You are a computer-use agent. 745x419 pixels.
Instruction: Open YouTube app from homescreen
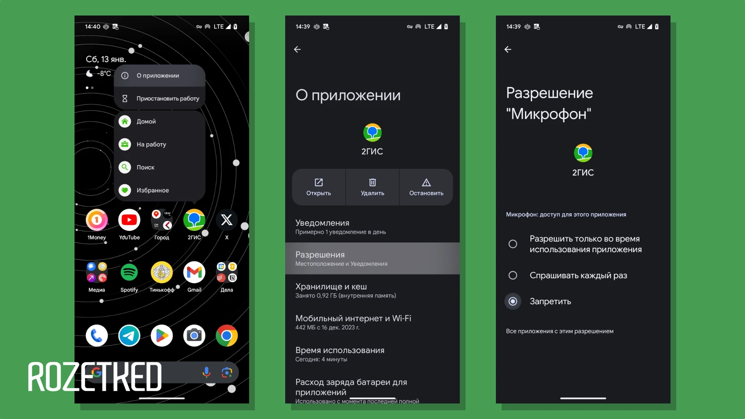point(129,220)
